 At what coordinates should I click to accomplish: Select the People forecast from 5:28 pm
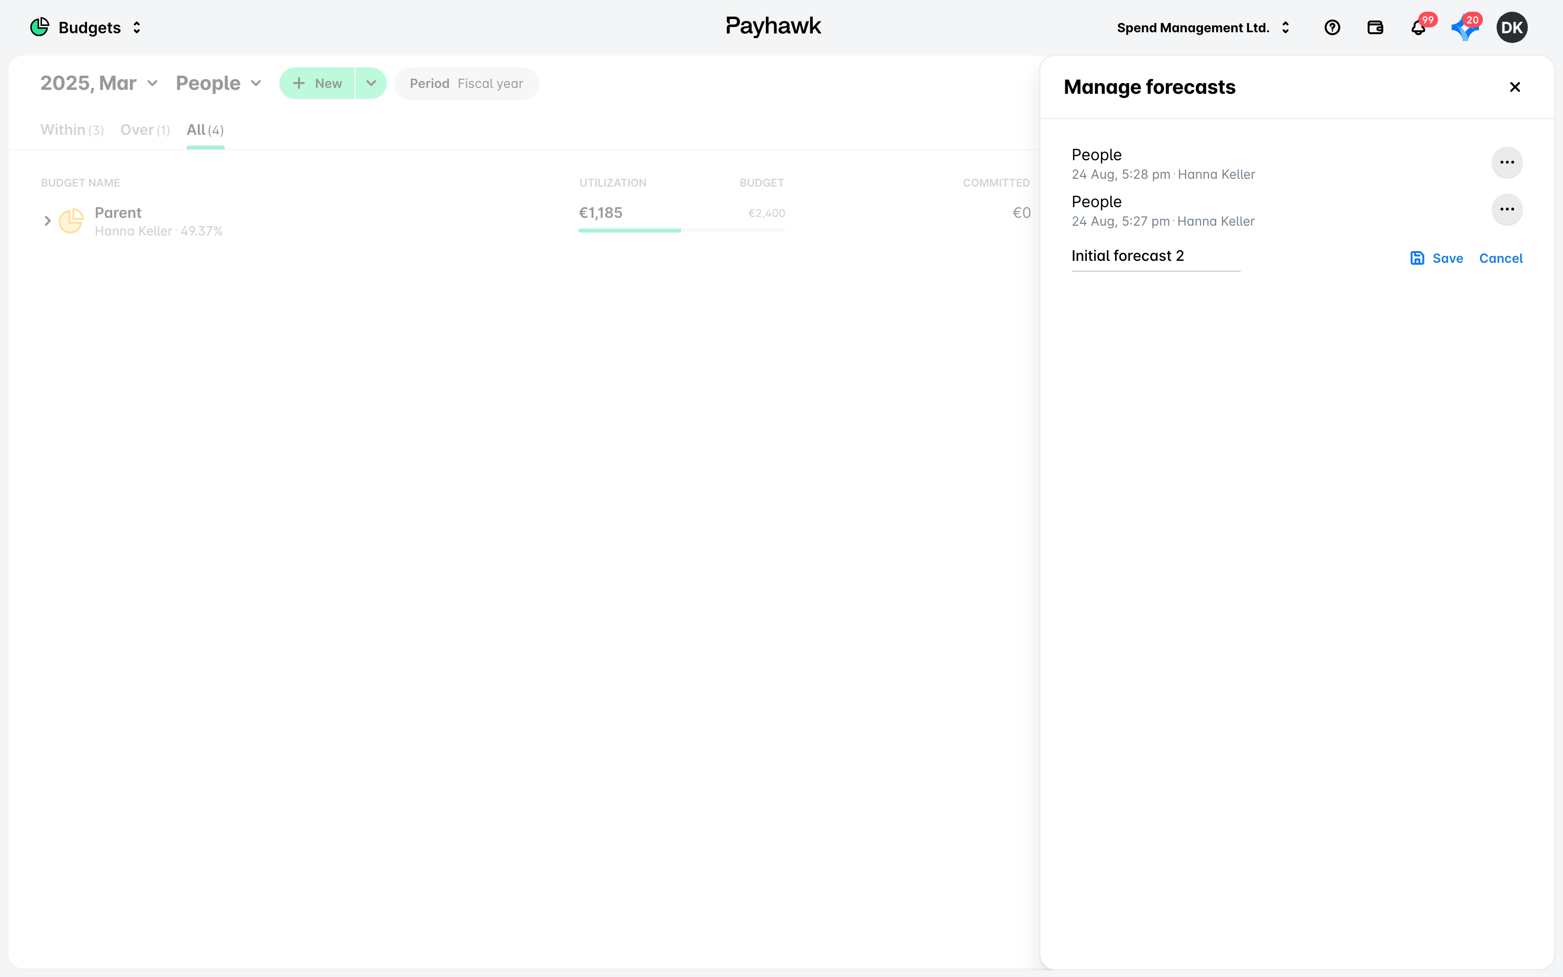point(1162,164)
